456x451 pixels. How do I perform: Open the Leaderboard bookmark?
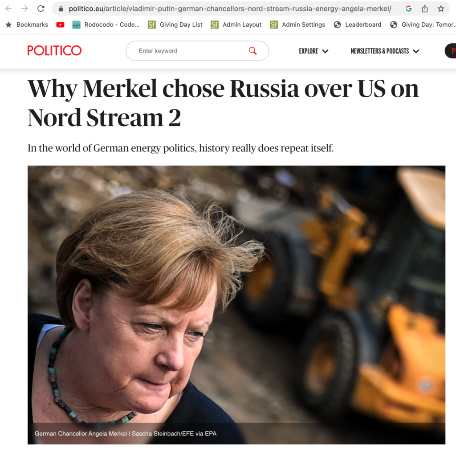pyautogui.click(x=358, y=25)
